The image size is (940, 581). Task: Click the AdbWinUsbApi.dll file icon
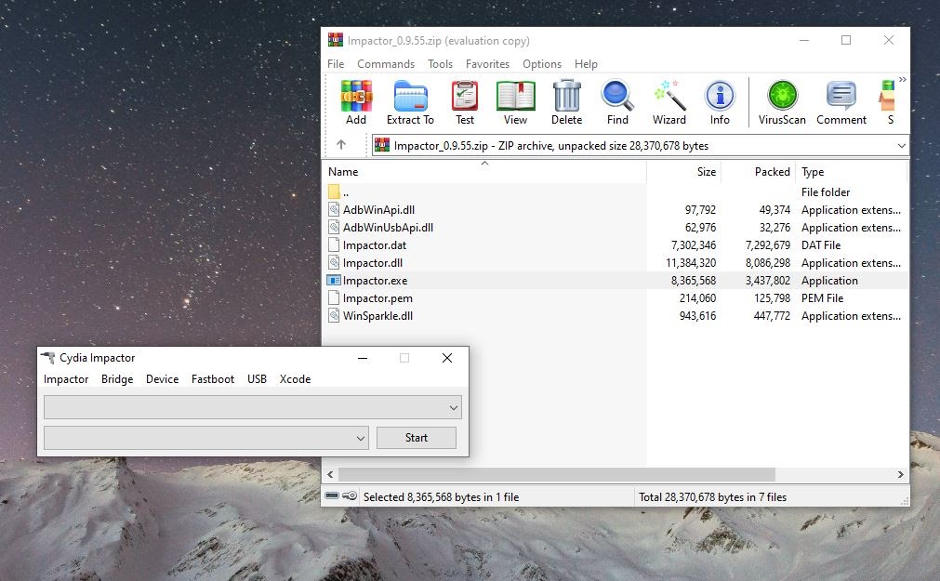334,227
